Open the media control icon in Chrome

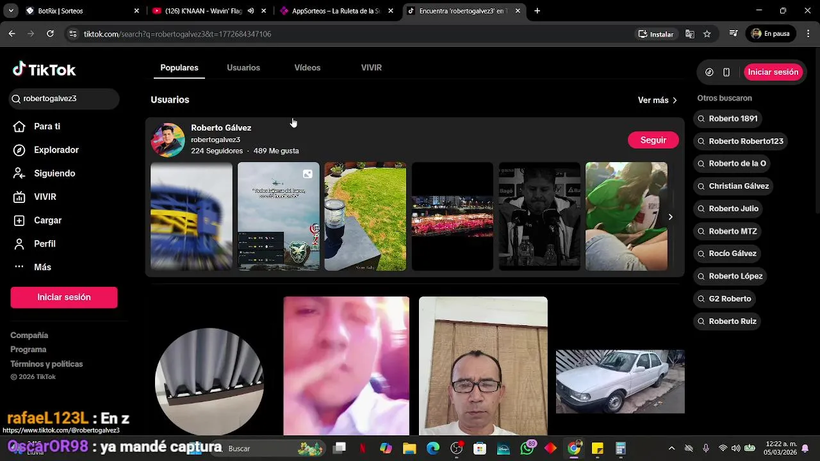point(734,34)
